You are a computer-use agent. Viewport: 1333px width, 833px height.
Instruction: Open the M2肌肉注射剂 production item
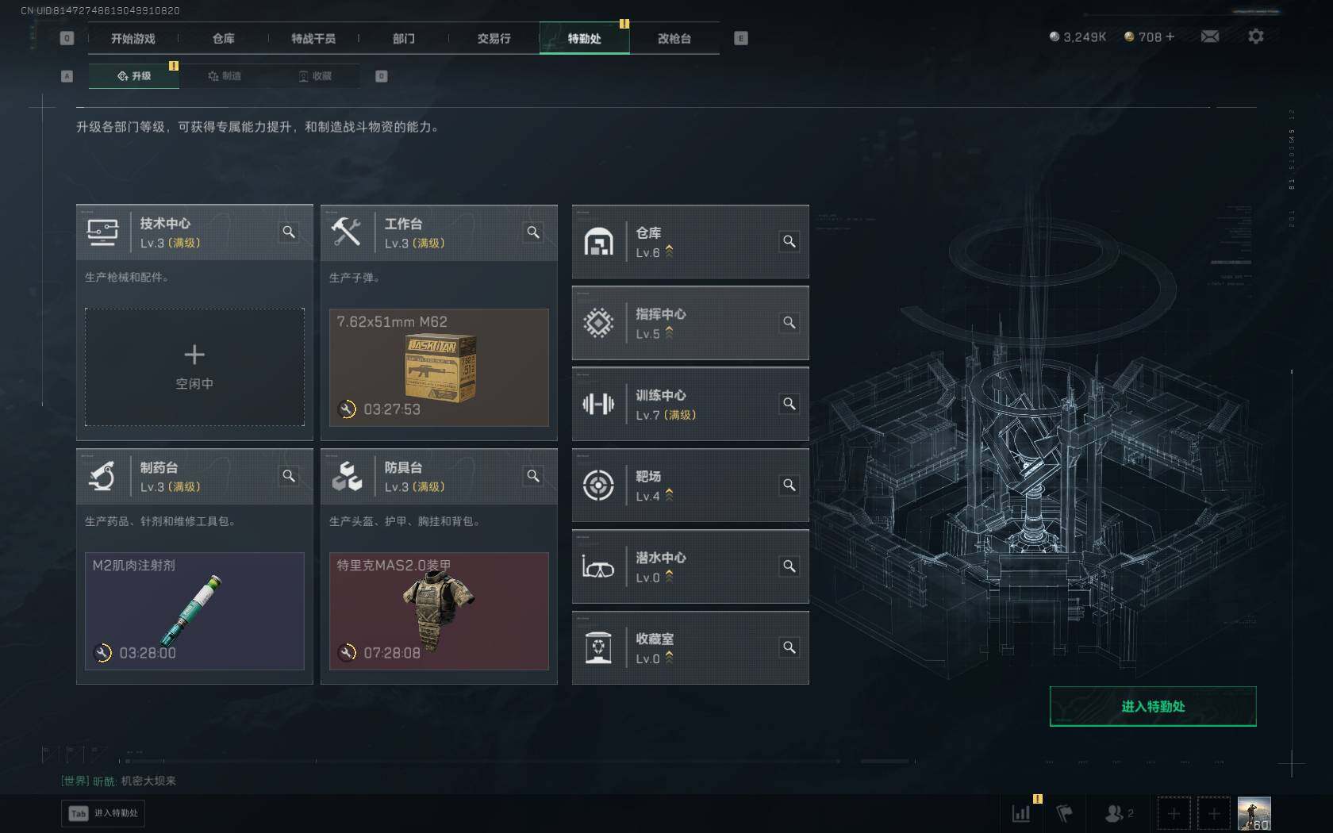[194, 611]
